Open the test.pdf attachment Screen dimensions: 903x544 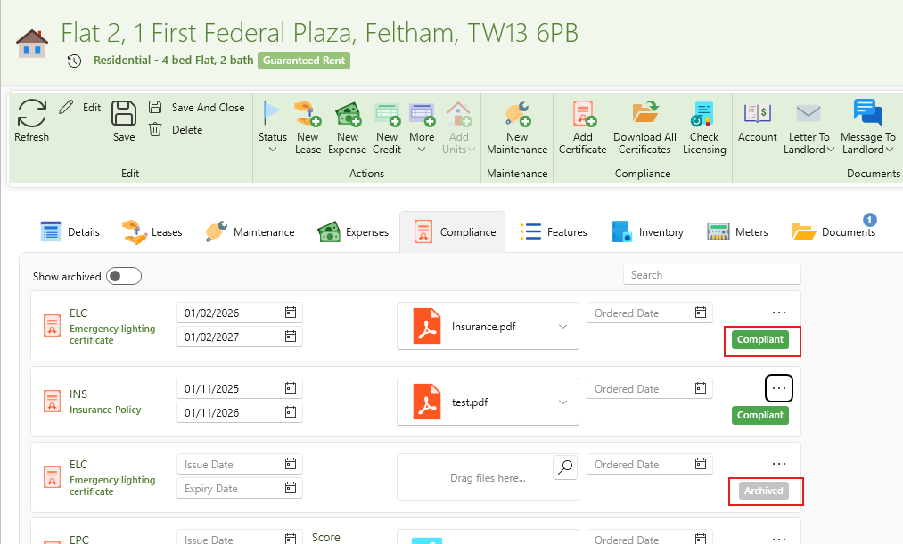(x=471, y=402)
